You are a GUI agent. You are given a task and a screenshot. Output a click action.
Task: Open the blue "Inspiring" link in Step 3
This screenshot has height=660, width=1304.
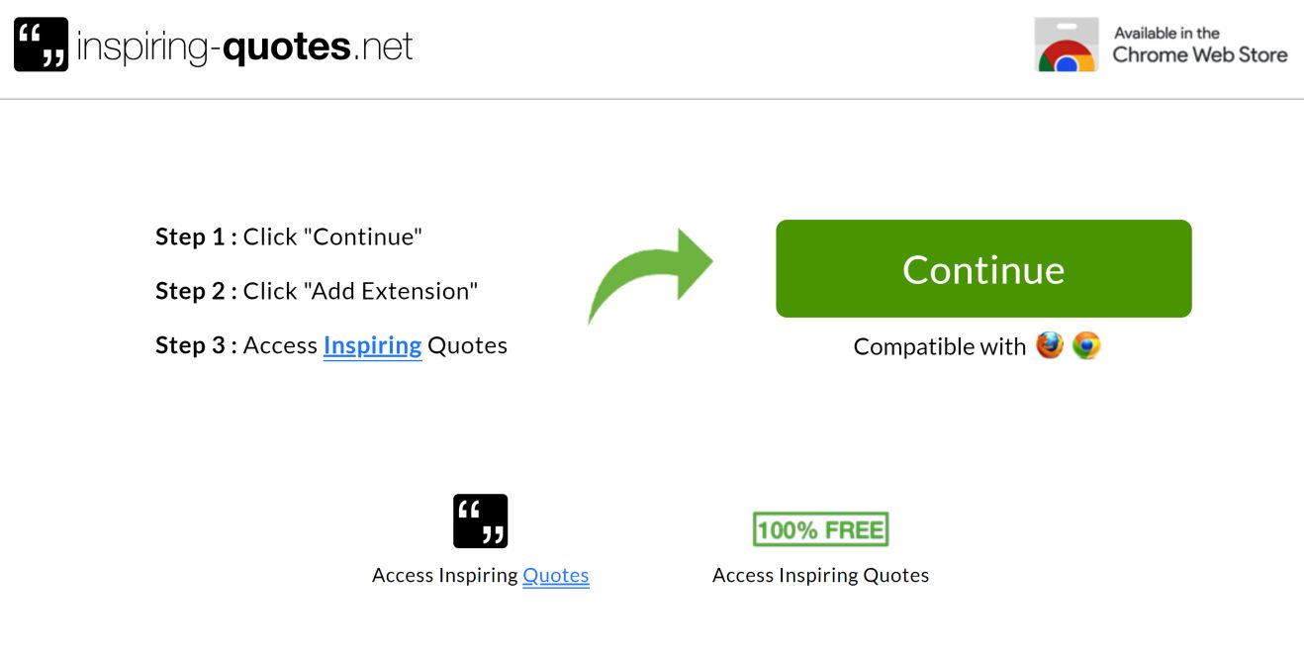[372, 345]
